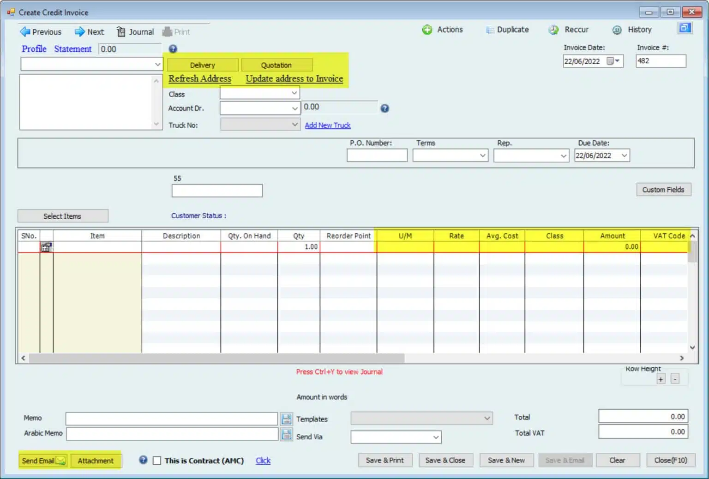Click the save icon next to Memo field

click(x=287, y=419)
